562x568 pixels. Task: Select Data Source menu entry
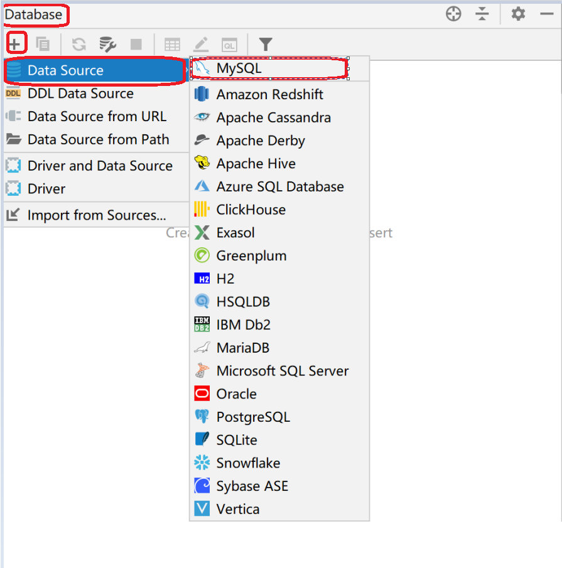point(95,70)
